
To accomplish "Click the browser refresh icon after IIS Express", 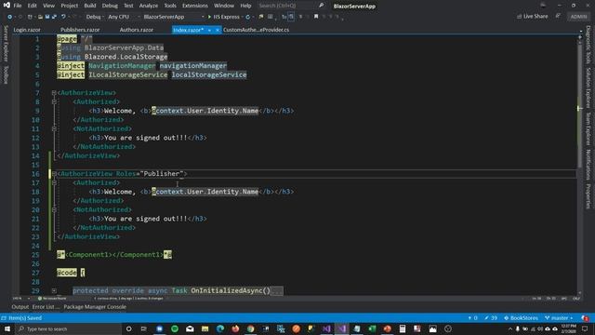I will [x=248, y=17].
